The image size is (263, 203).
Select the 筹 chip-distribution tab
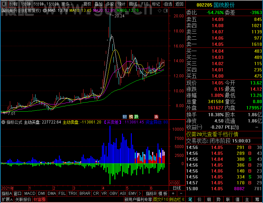[x=257, y=199]
